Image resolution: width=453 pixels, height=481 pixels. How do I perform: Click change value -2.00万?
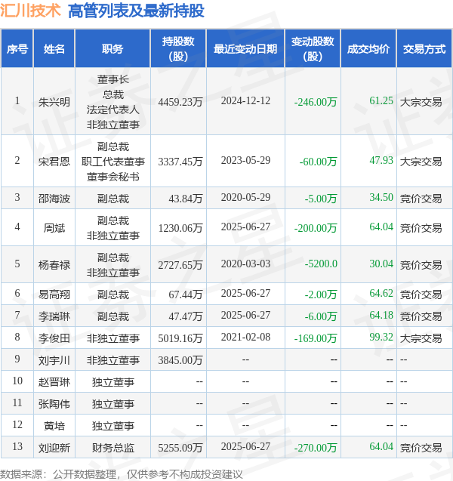click(x=321, y=294)
